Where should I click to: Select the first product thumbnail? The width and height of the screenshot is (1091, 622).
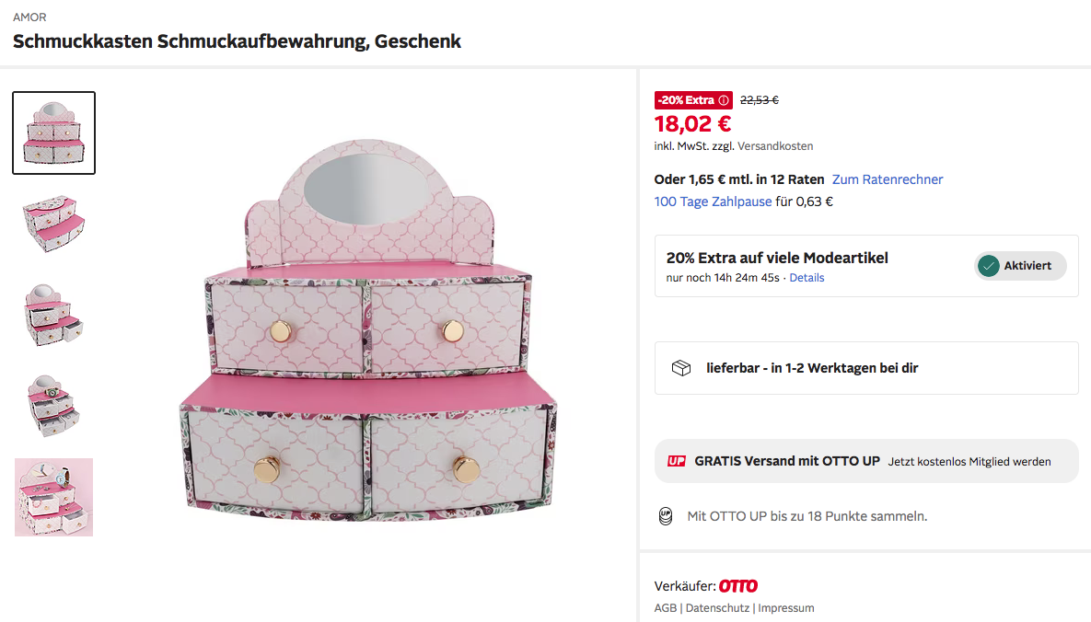pos(53,132)
